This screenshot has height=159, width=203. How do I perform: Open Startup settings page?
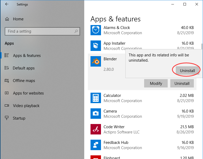[x=19, y=118]
